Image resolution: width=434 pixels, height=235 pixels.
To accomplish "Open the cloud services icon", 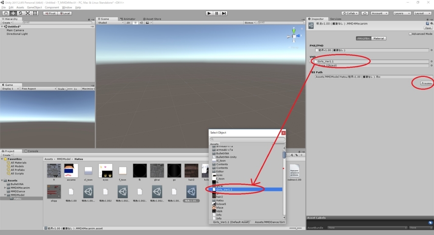I will point(365,13).
